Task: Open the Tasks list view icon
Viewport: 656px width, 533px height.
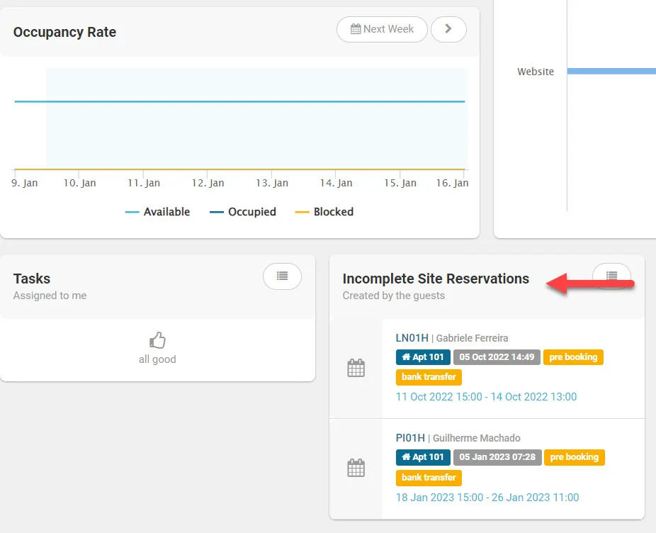Action: [282, 276]
